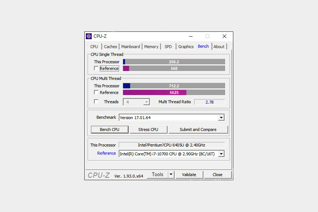Click the Intel Pentium 6405U processor field
This screenshot has height=212, width=318.
[172, 145]
